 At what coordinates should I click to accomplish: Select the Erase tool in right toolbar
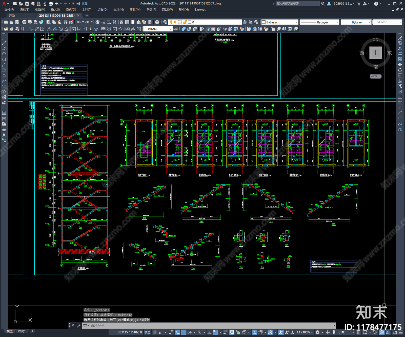[400, 38]
